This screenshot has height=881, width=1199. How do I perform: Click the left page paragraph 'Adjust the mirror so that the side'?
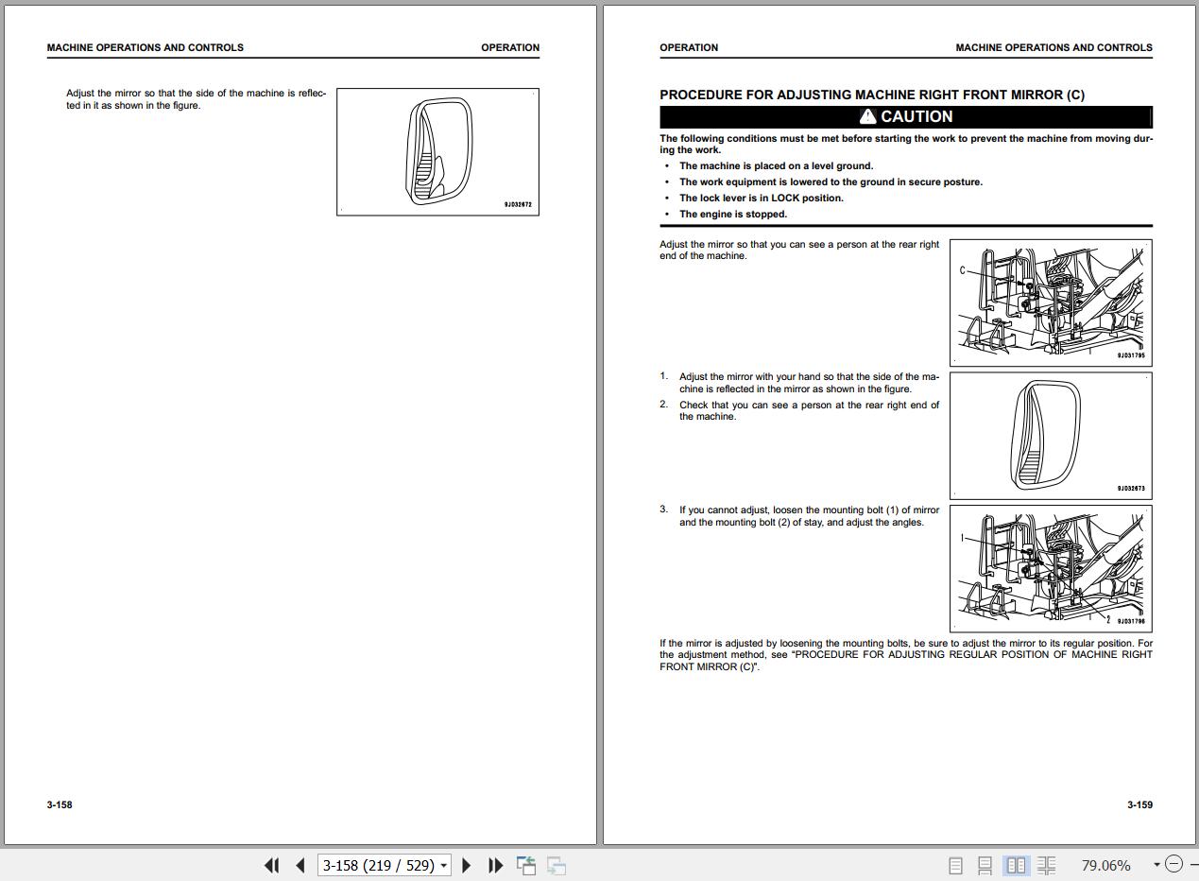coord(197,99)
